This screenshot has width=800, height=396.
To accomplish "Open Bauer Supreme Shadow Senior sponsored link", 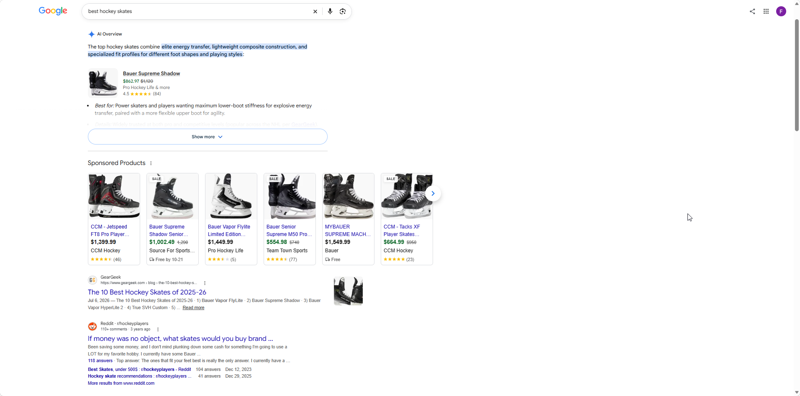I will click(x=169, y=231).
